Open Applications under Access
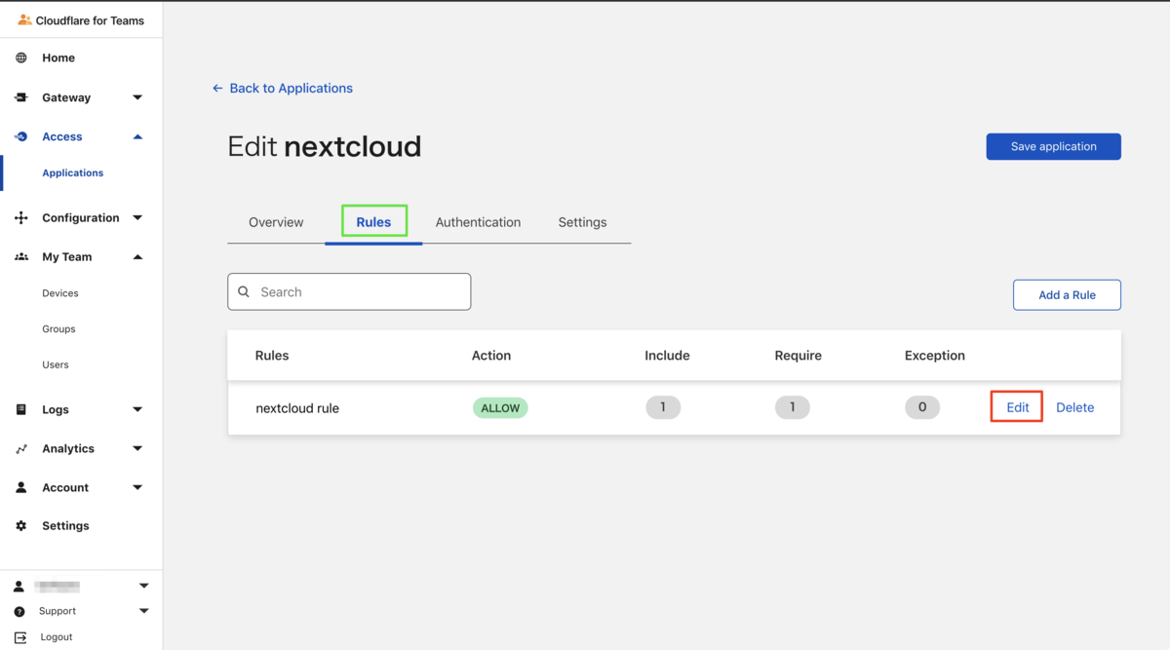 pos(73,172)
